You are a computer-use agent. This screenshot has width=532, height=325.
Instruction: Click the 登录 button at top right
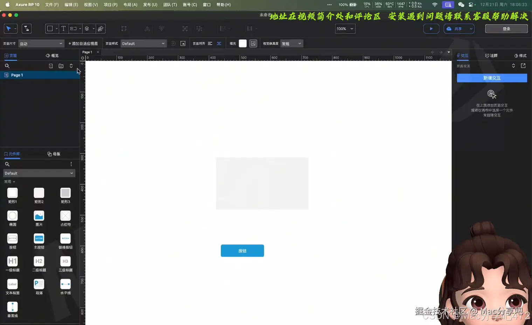click(506, 28)
